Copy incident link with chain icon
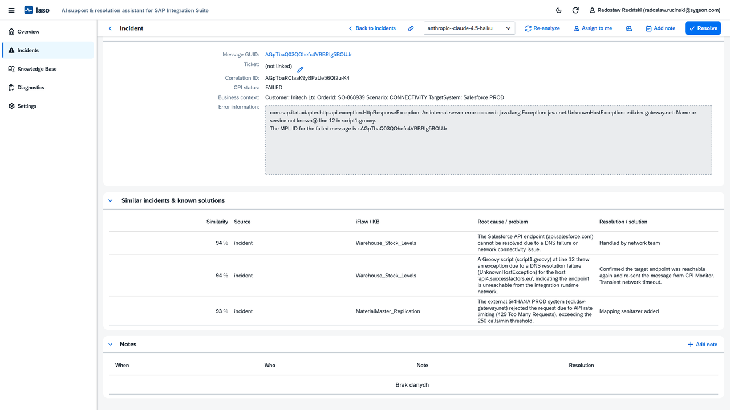 point(411,28)
